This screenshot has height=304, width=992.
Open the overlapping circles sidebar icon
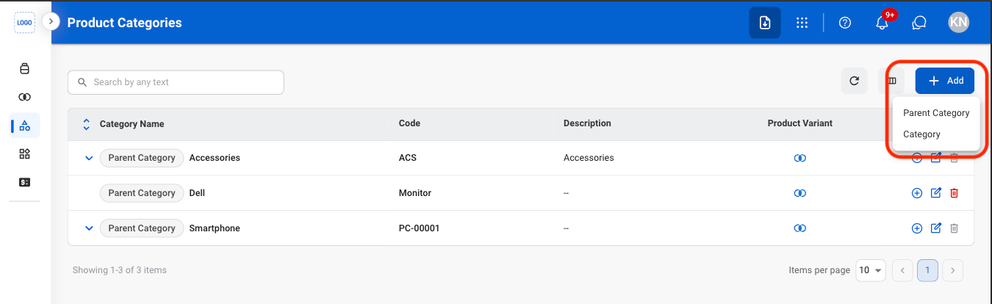coord(25,97)
